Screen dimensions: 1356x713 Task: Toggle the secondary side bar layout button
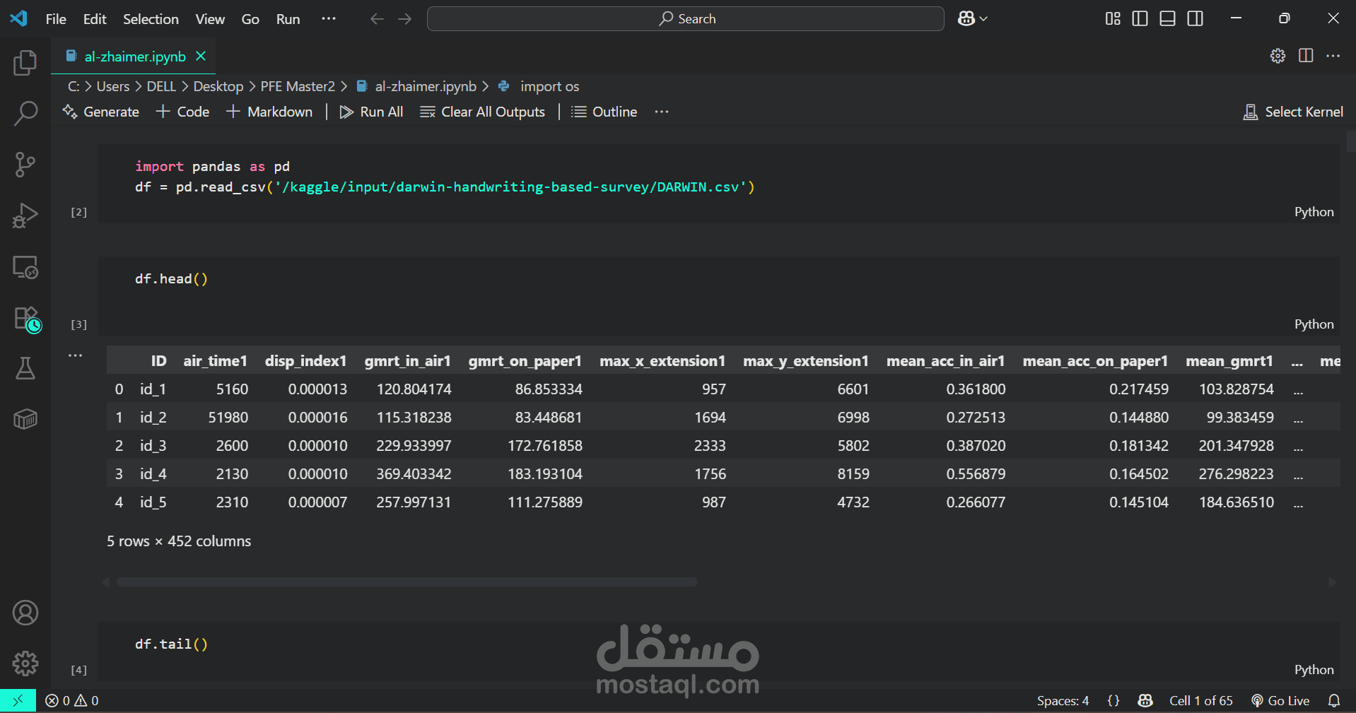click(x=1195, y=19)
